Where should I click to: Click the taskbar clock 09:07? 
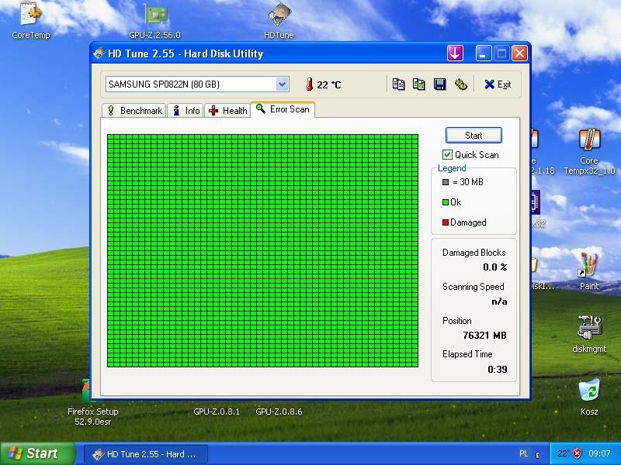599,453
